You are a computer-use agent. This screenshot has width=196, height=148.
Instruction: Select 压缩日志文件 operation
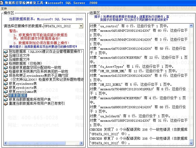(x=19, y=55)
